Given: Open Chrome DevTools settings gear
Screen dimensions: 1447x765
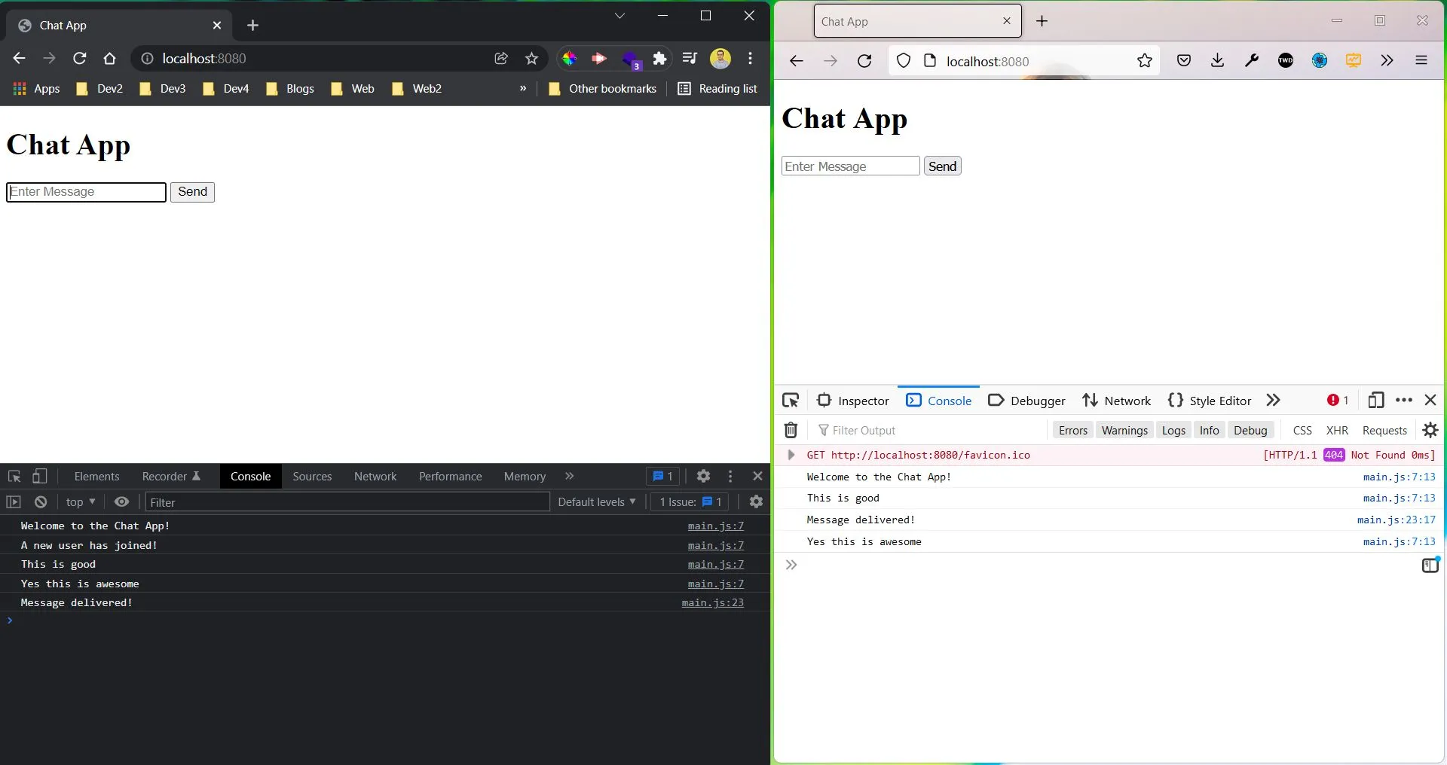Looking at the screenshot, I should pyautogui.click(x=703, y=476).
